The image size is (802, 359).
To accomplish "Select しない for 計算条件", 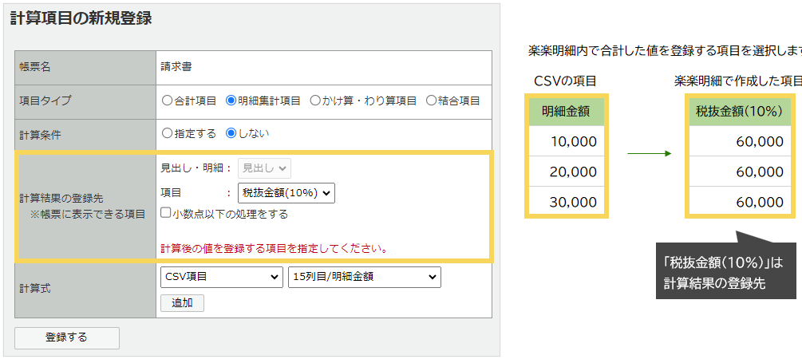I will (x=231, y=133).
